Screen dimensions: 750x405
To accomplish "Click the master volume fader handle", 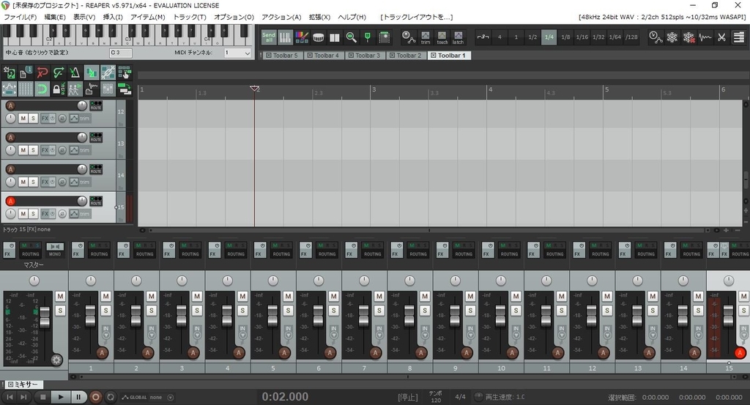I will click(x=45, y=317).
